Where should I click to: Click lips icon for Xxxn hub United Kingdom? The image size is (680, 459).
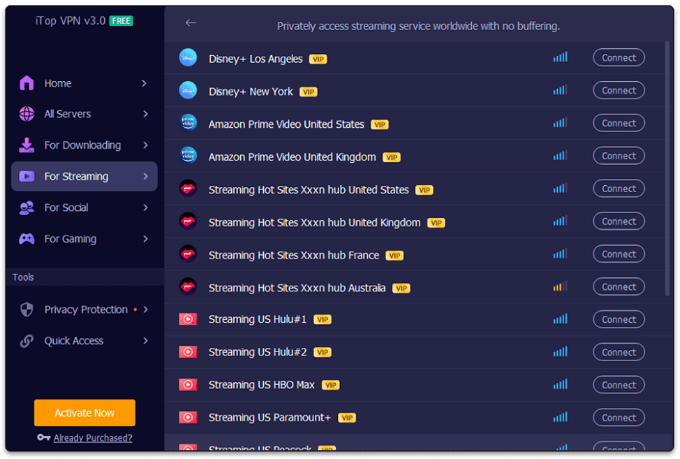(188, 221)
